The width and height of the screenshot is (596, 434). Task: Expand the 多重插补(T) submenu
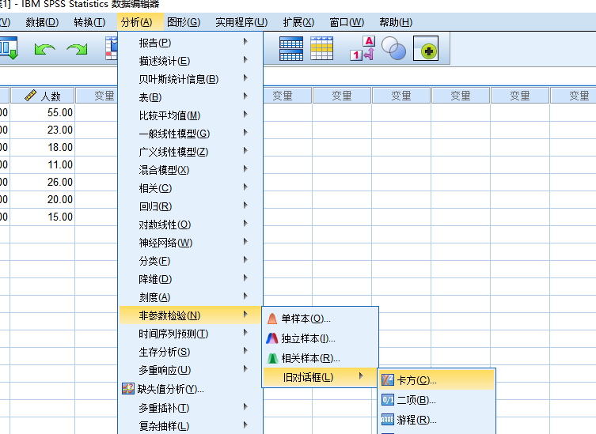pos(191,408)
